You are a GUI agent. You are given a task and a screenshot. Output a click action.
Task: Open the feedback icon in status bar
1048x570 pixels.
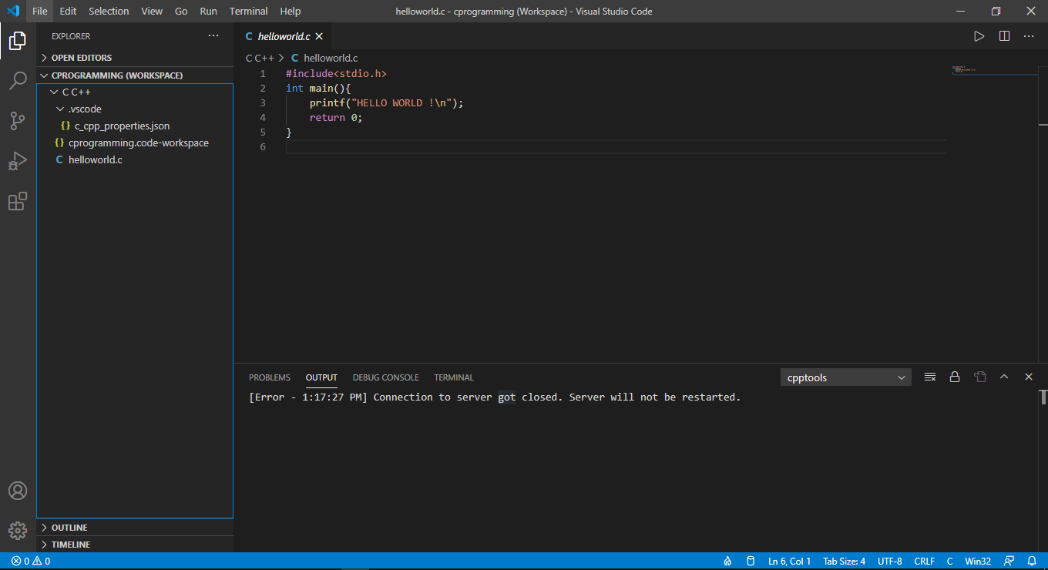coord(1009,561)
